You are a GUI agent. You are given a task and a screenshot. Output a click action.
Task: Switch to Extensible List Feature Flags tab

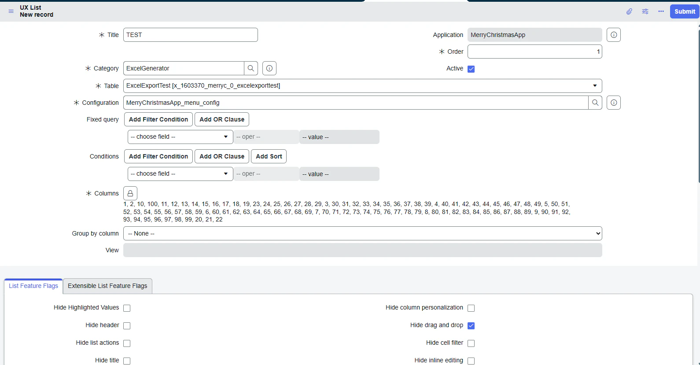click(x=108, y=286)
